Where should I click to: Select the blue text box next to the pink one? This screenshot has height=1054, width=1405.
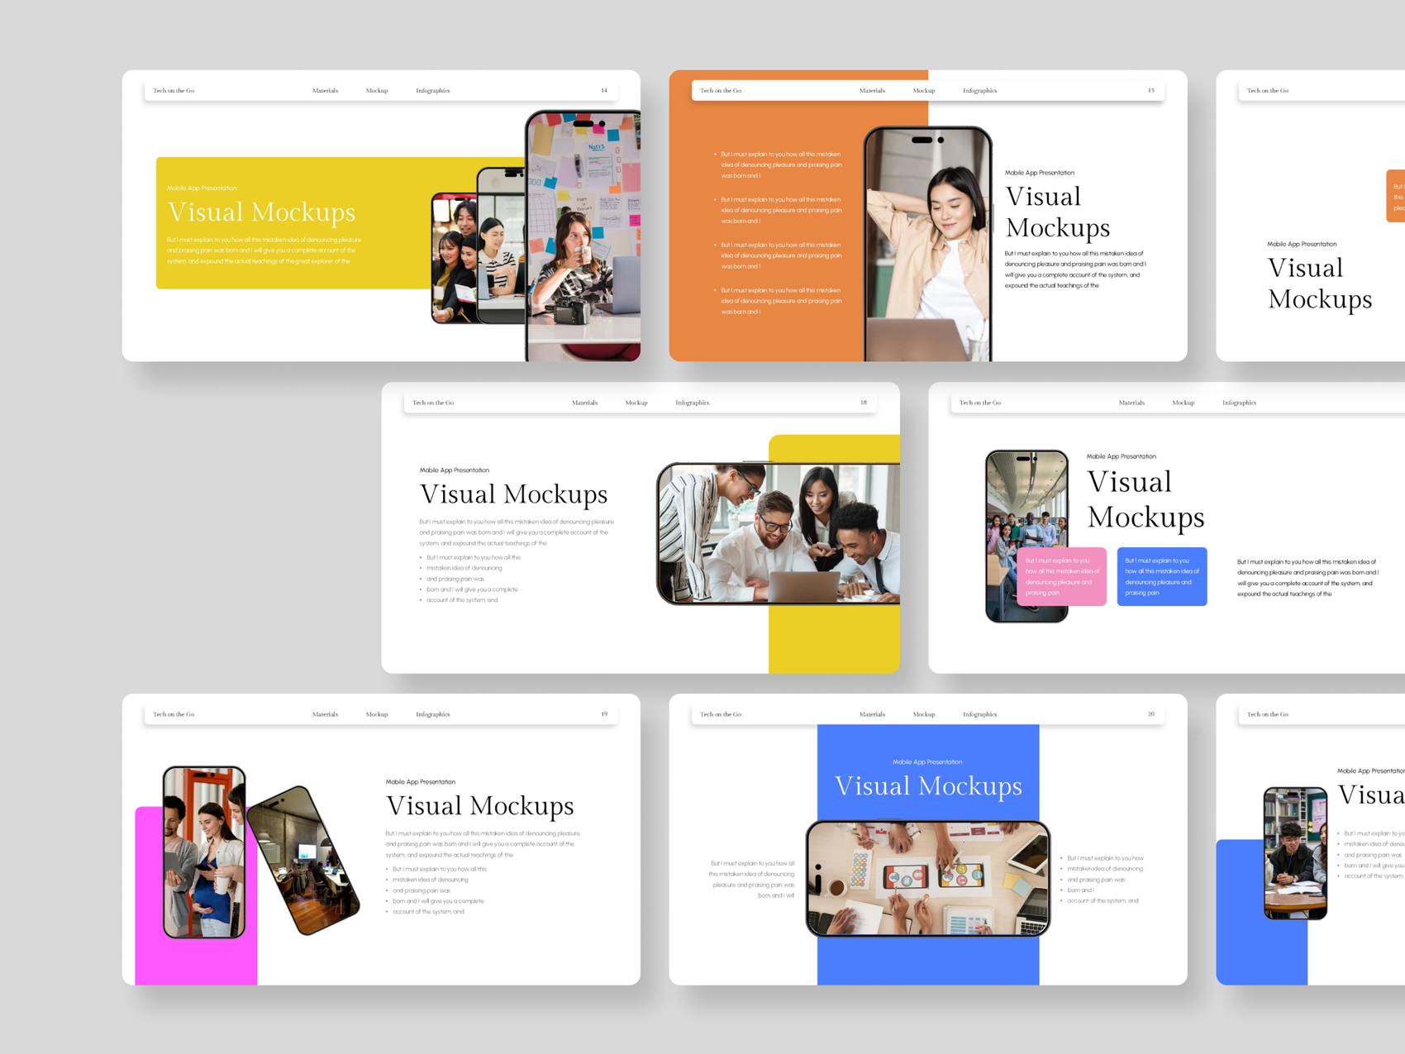(x=1162, y=576)
